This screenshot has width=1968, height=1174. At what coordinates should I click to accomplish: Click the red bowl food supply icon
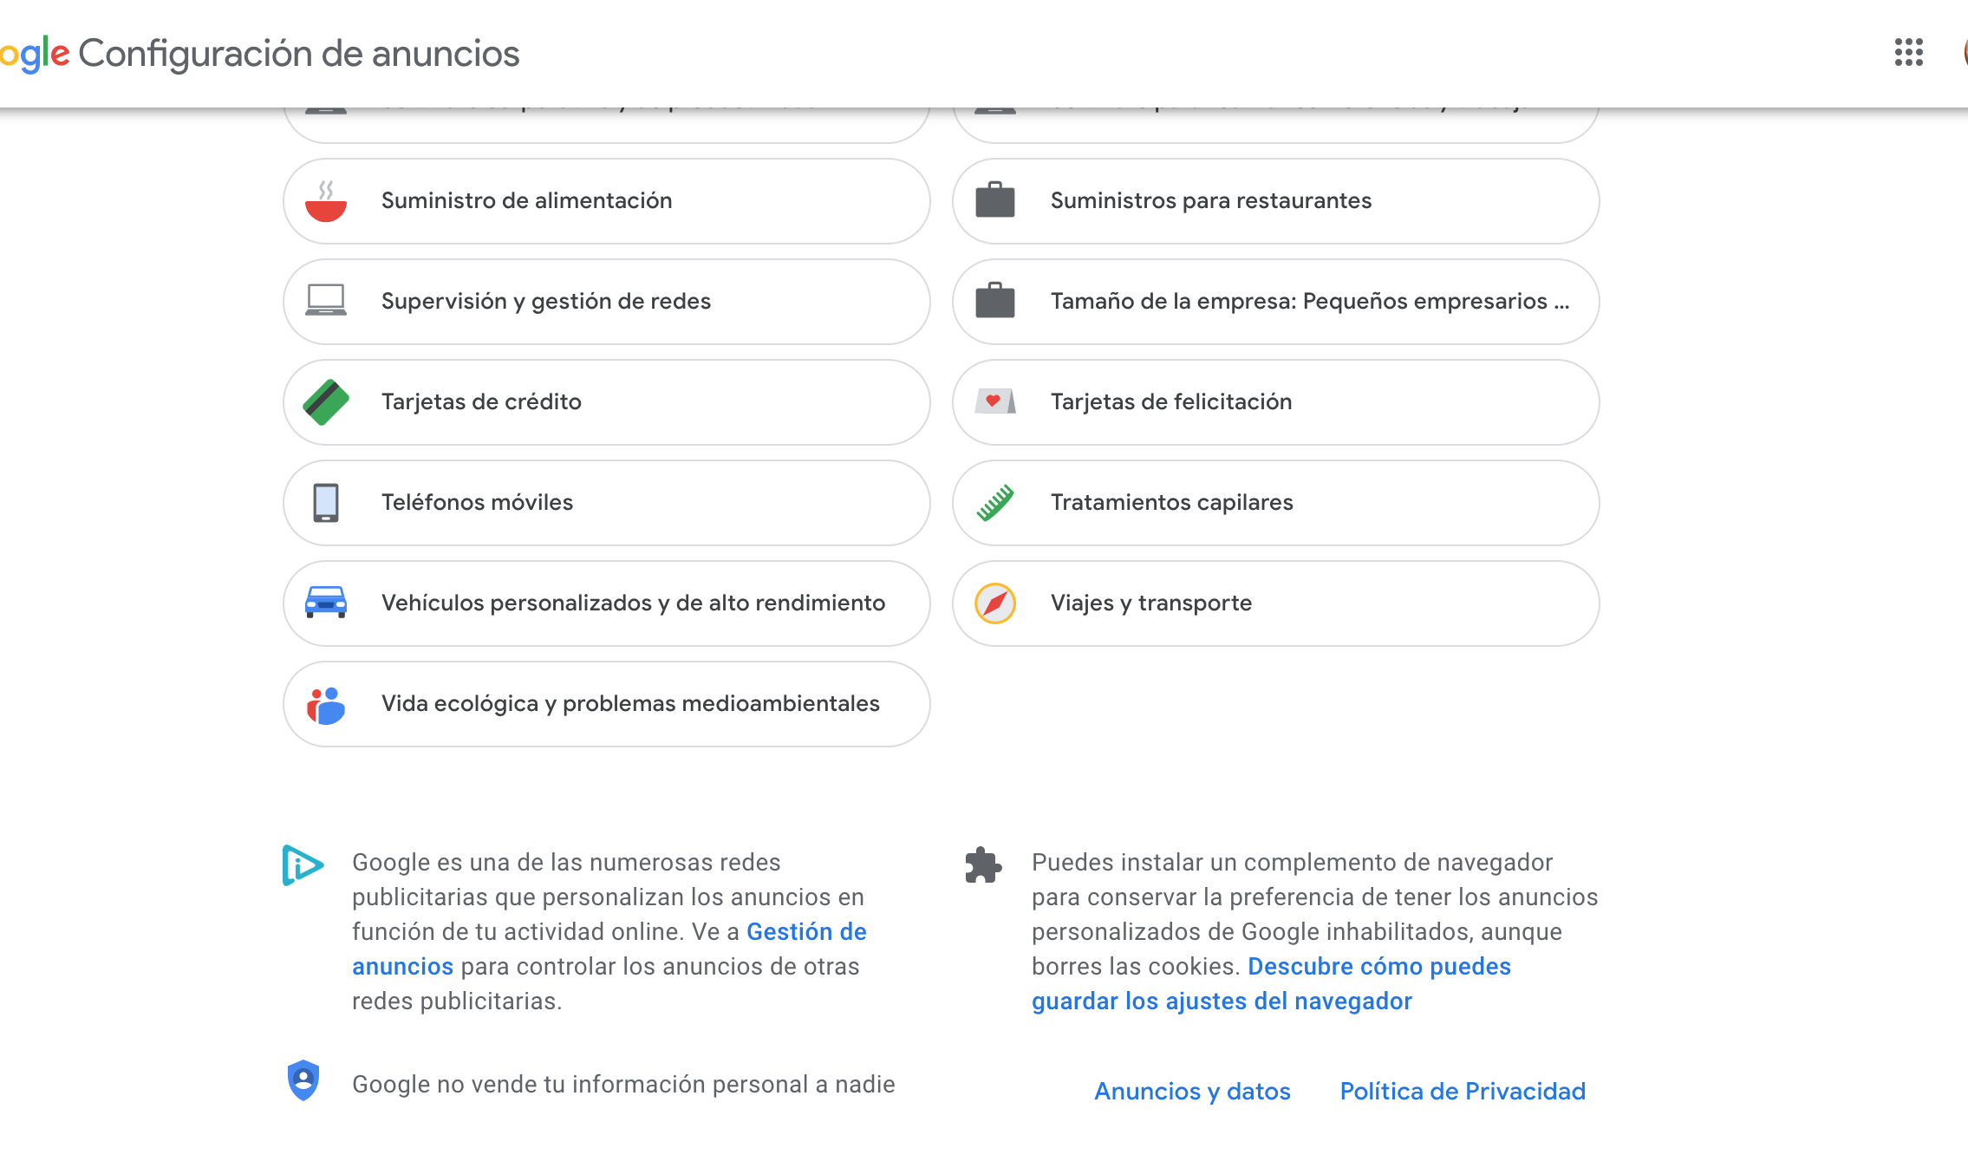point(326,202)
